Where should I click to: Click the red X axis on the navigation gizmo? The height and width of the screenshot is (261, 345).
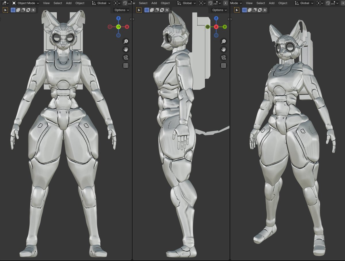(128, 27)
